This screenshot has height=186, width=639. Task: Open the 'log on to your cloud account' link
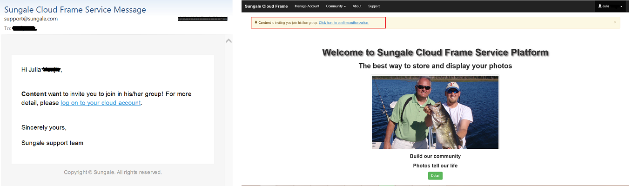coord(101,103)
